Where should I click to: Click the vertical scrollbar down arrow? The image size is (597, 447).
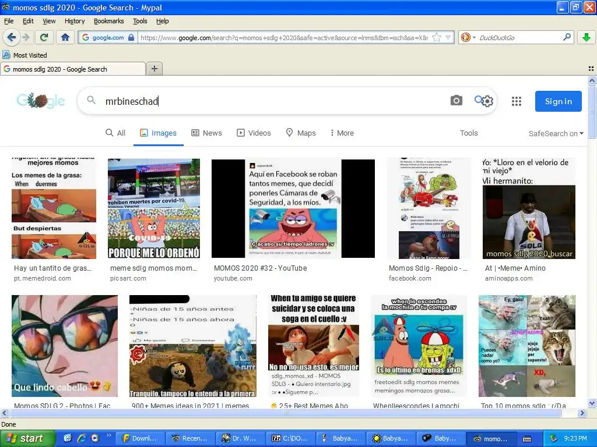tap(592, 403)
